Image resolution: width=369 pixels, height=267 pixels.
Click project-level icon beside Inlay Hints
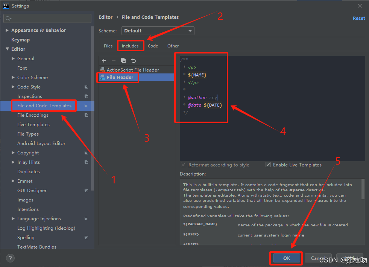[x=87, y=162]
